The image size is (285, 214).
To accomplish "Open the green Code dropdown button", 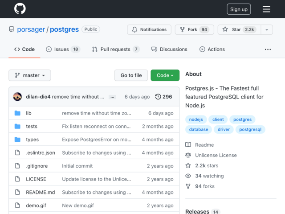I will pos(165,75).
